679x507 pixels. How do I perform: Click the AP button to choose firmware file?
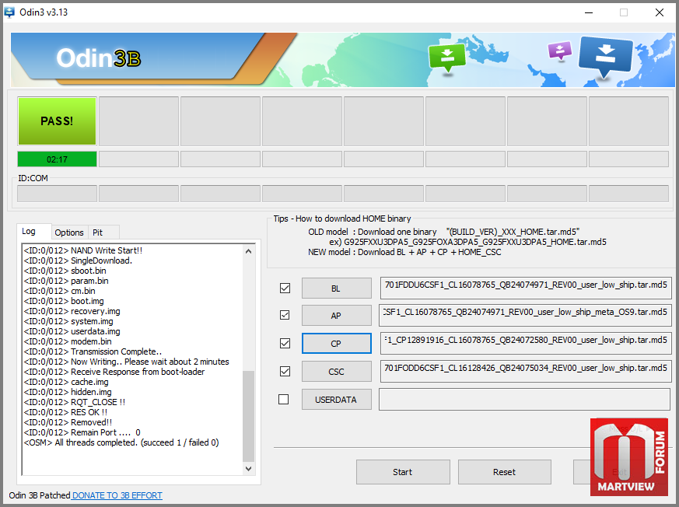coord(337,316)
